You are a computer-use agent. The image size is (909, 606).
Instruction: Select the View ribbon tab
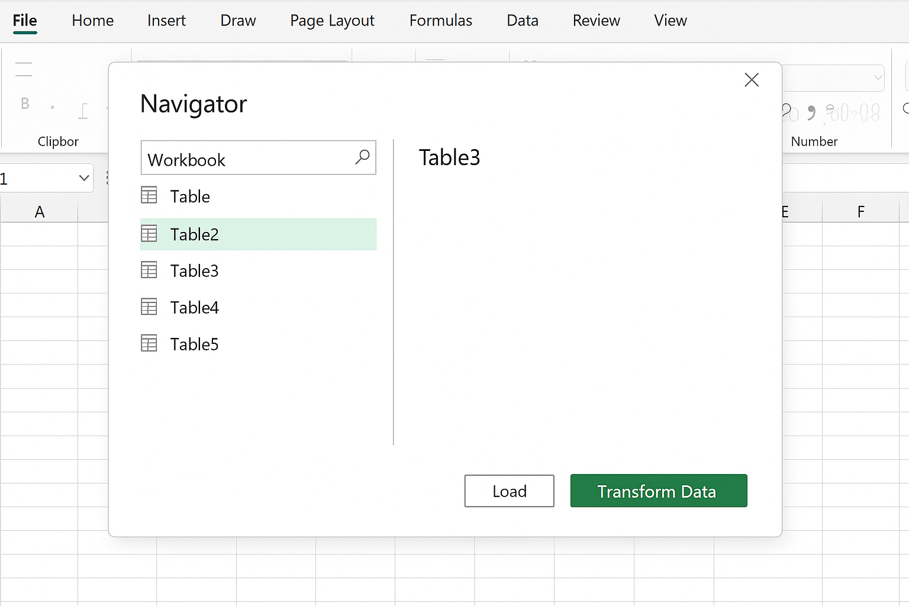(x=670, y=21)
